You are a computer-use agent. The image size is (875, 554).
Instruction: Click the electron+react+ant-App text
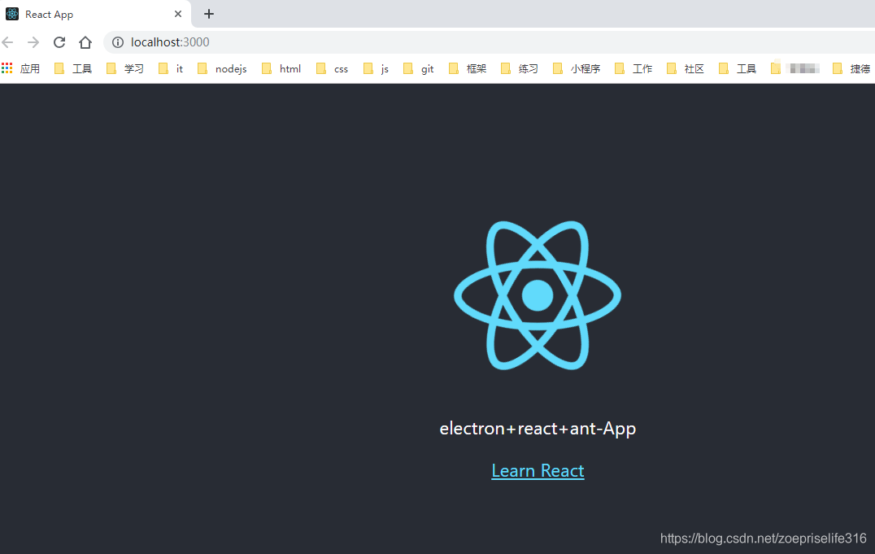(x=538, y=429)
